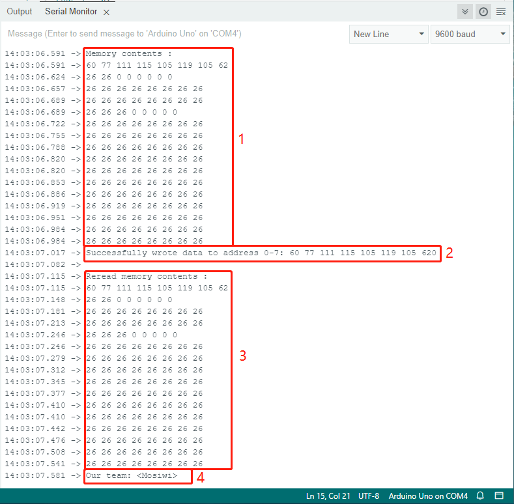
Task: Click the Ln 15, Col 21 indicator
Action: point(328,496)
